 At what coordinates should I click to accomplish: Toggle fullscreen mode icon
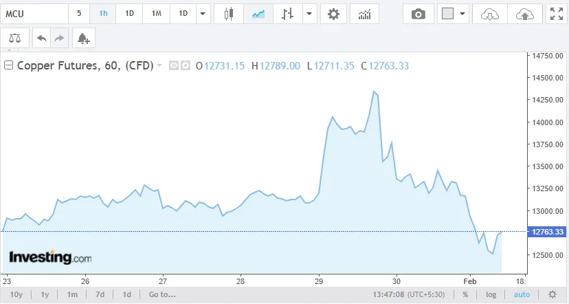coord(557,14)
